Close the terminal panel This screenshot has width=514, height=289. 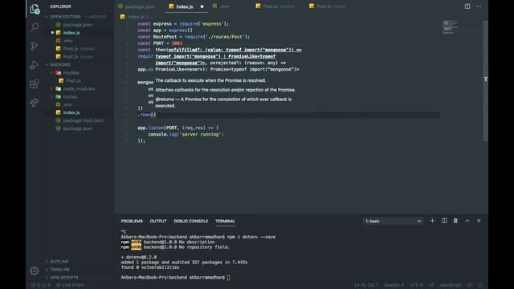click(x=479, y=221)
